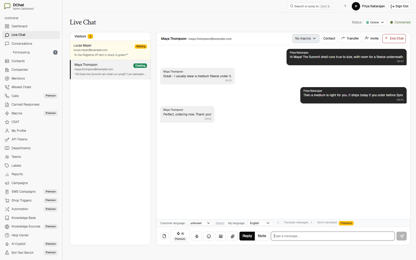Select Maya Thompson chatting visitor
Viewport: 416px width, 260px height.
tap(110, 69)
